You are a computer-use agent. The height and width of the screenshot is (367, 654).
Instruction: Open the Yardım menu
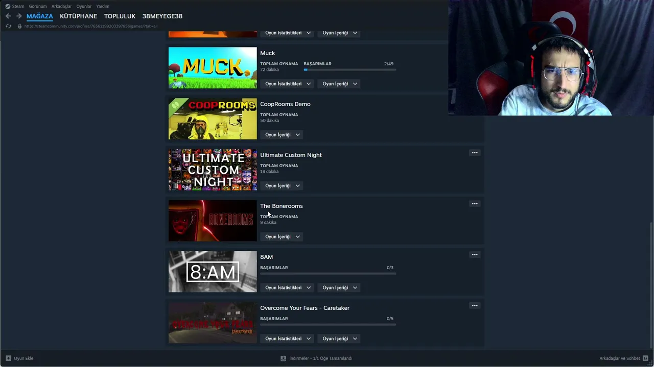[x=103, y=6]
